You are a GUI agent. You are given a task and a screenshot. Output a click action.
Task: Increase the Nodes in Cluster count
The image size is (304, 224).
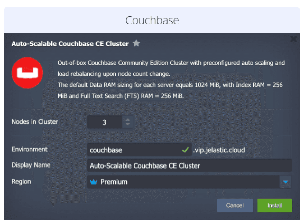click(128, 119)
